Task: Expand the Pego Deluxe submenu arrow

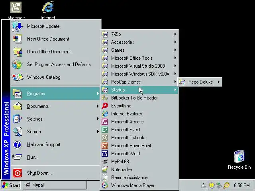Action: click(x=219, y=82)
